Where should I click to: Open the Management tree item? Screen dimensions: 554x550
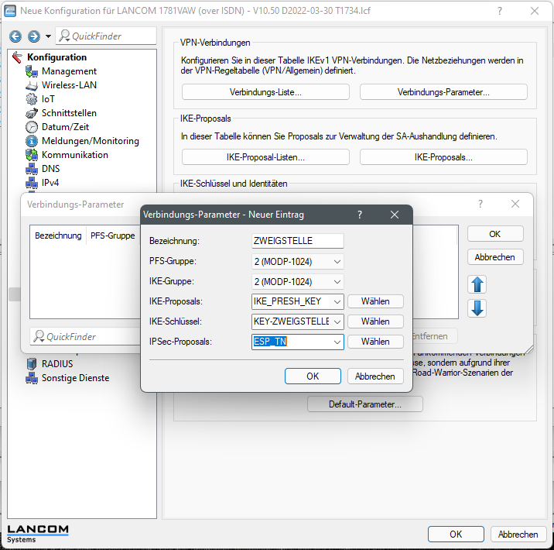[x=69, y=71]
